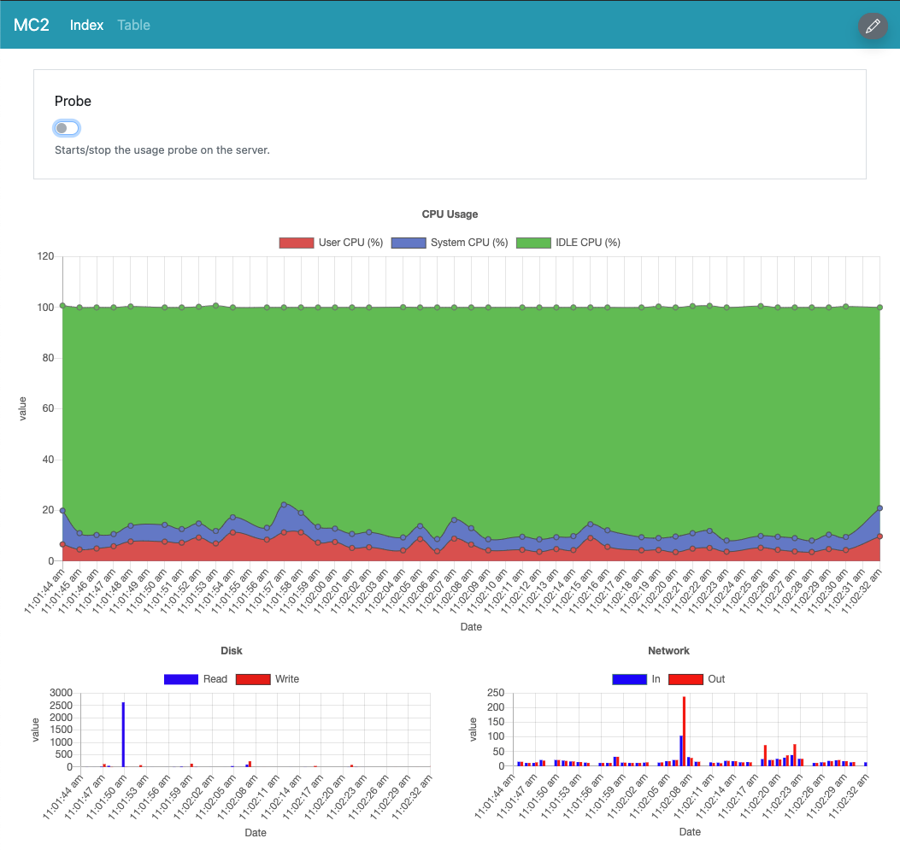Toggle the IDLE CPU legend entry
This screenshot has width=900, height=850.
(569, 242)
